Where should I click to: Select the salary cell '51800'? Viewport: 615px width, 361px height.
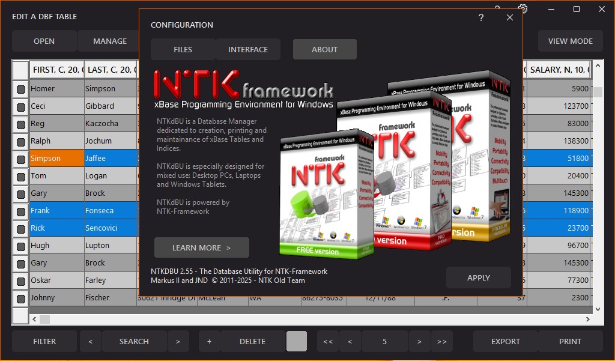coord(559,159)
